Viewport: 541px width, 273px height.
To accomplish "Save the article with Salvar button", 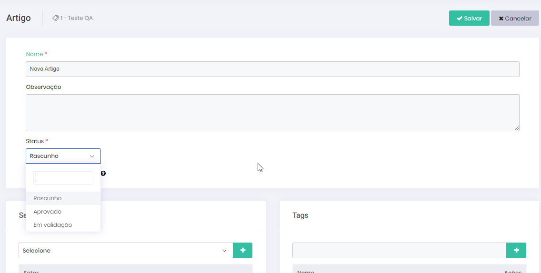I will 469,18.
